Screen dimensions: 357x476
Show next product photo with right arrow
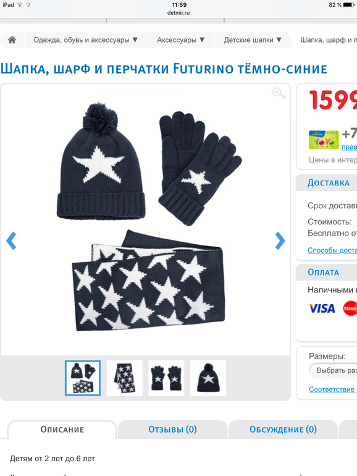pyautogui.click(x=280, y=240)
